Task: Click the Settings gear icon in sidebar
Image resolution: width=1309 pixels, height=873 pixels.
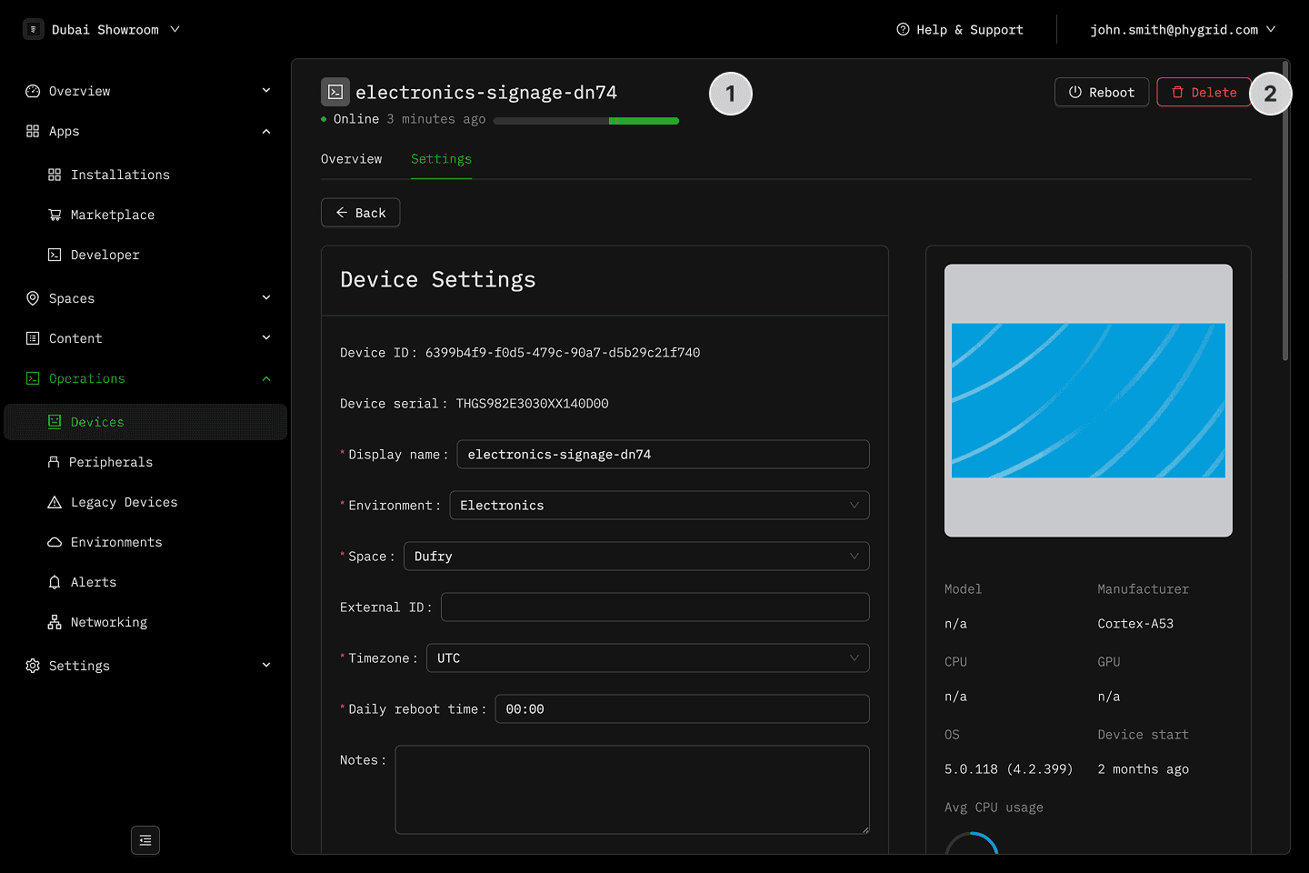Action: point(33,666)
